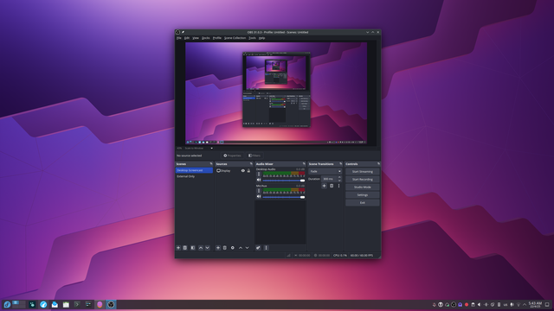Adjust the Desktop Audio volume slider
The width and height of the screenshot is (554, 311).
coord(284,181)
